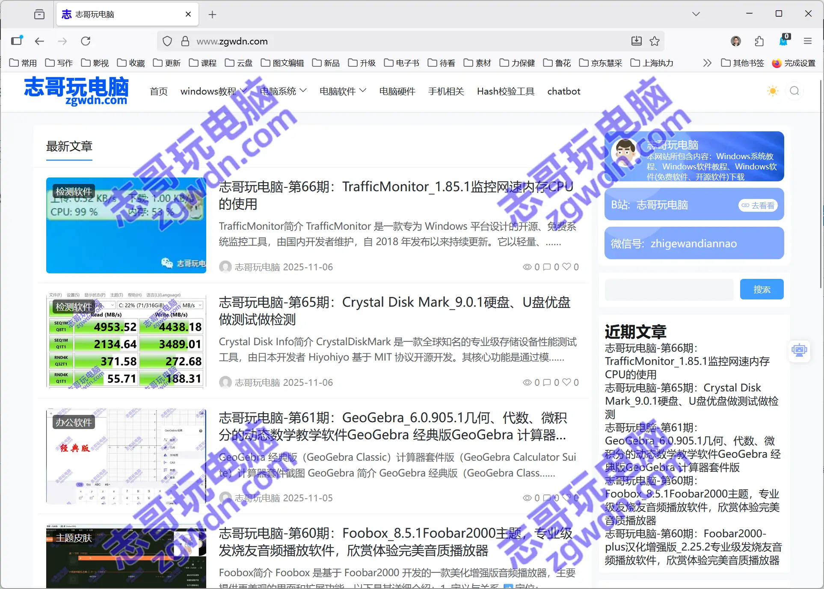This screenshot has width=824, height=589.
Task: Click the tracking protection shield icon
Action: click(x=167, y=41)
